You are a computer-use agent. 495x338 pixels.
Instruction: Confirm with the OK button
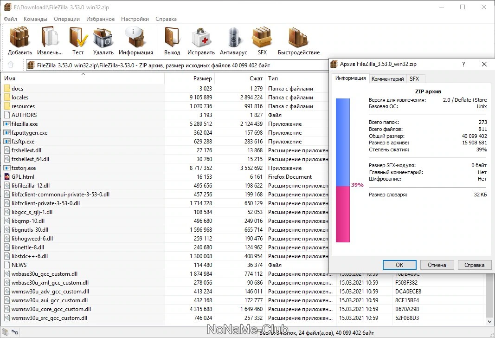pyautogui.click(x=399, y=265)
